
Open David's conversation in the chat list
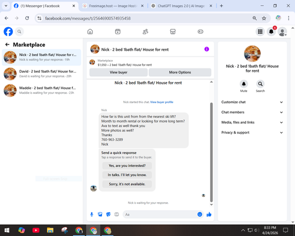click(x=41, y=74)
